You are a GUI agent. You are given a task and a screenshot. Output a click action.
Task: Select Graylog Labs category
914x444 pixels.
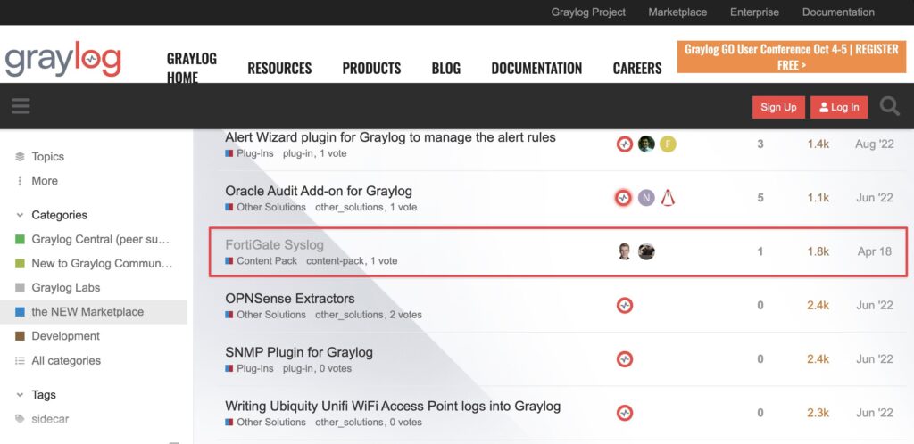pos(66,287)
